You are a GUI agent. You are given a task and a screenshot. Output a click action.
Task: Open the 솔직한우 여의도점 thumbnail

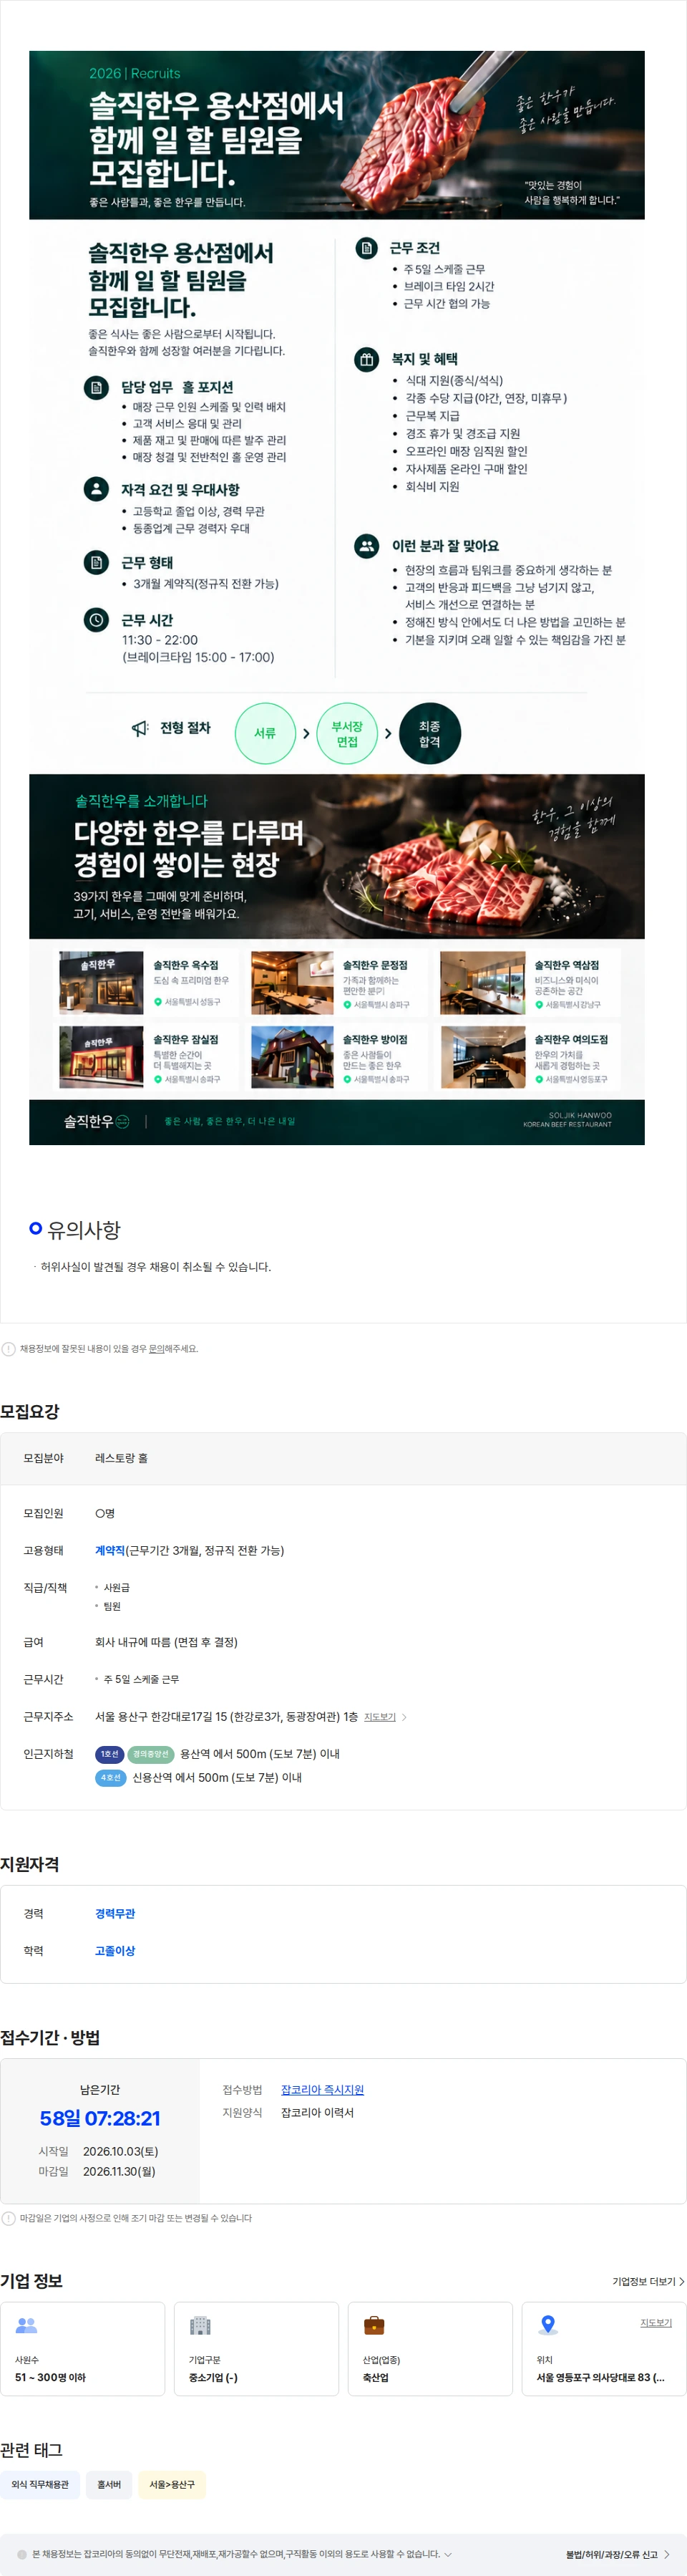point(483,1057)
